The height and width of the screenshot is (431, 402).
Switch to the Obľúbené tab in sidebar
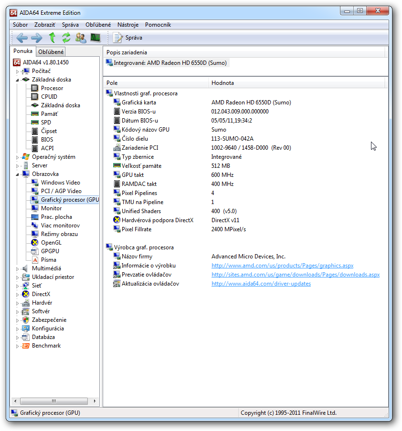(51, 51)
